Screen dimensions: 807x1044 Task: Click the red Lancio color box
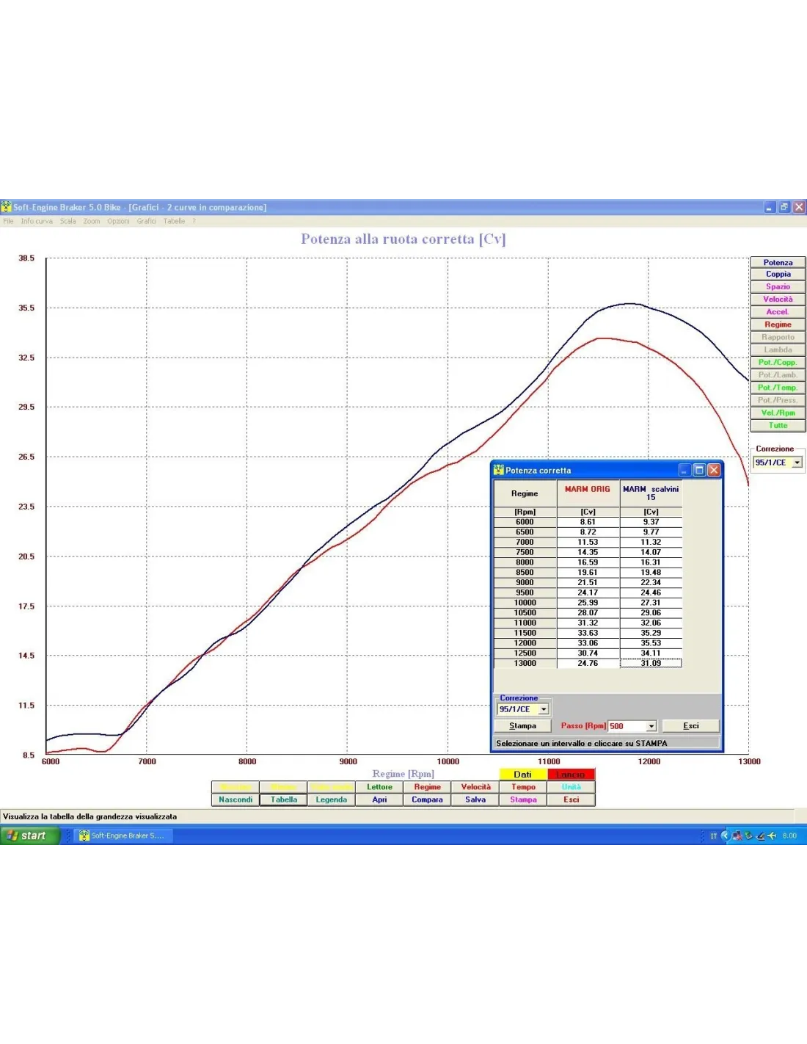[x=571, y=775]
